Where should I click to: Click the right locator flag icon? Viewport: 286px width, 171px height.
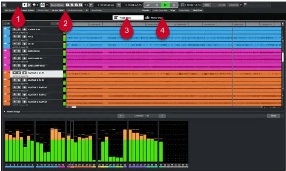pos(119,5)
